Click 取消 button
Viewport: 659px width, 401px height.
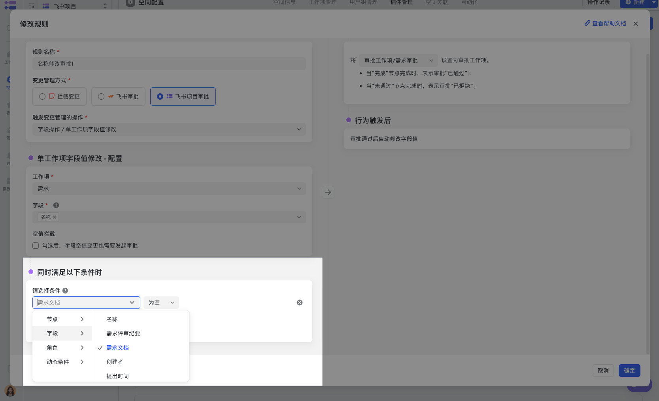coord(603,371)
